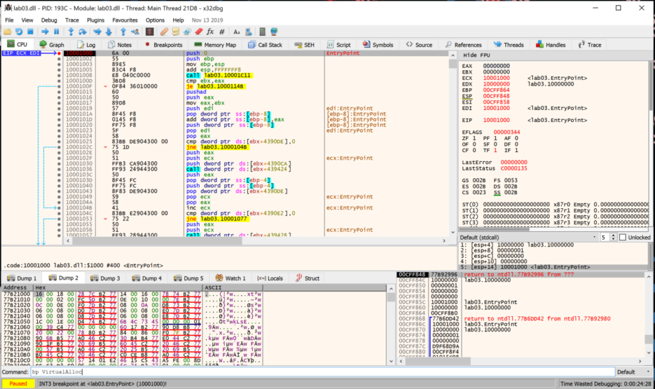Select the stack entry at 00CFF848

pos(520,274)
